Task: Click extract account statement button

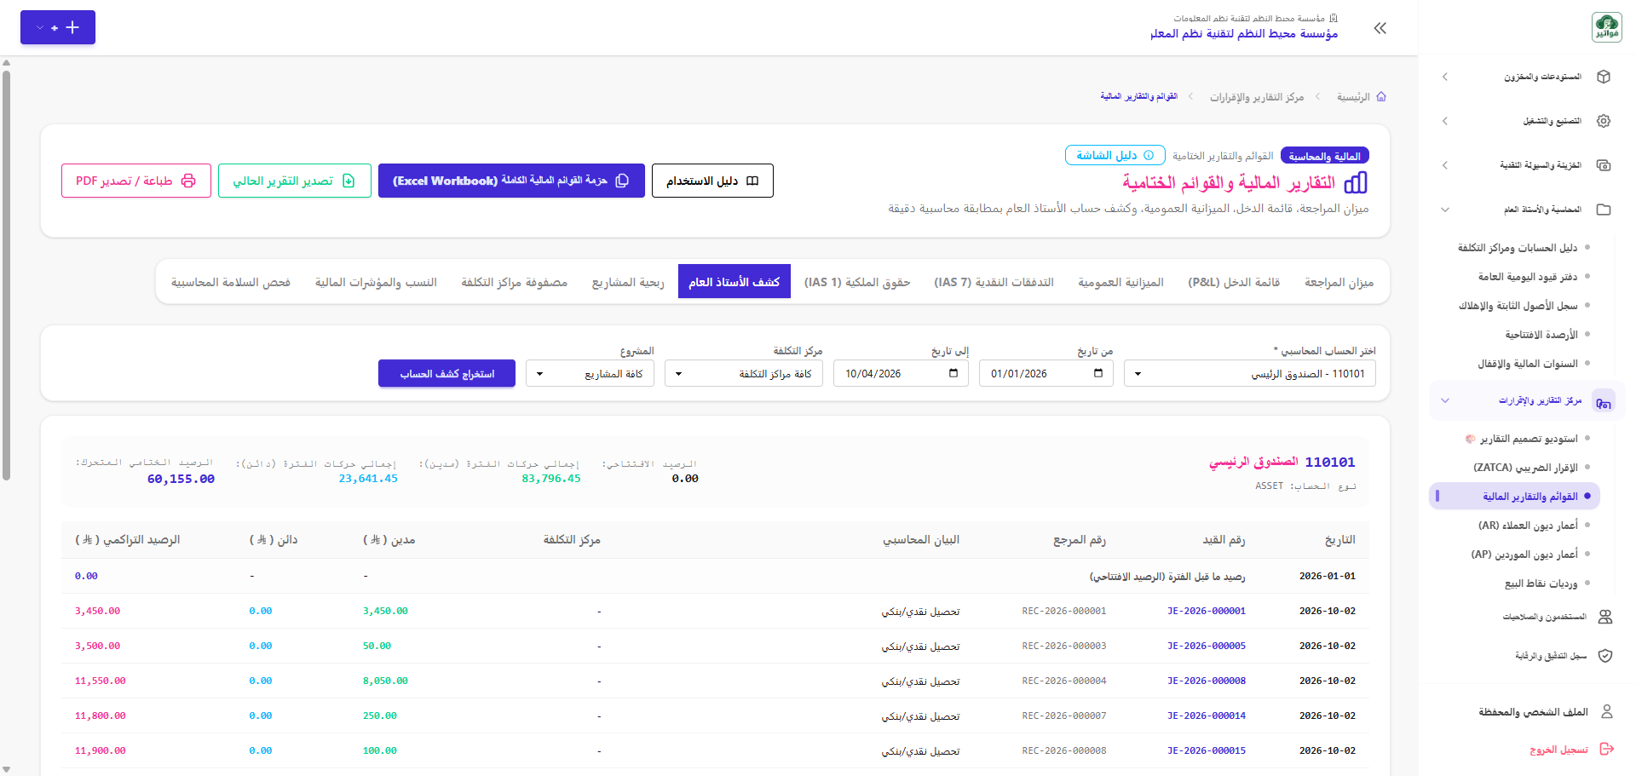Action: 446,373
